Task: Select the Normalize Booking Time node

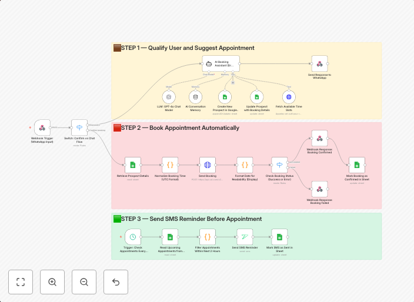Action: (x=170, y=165)
